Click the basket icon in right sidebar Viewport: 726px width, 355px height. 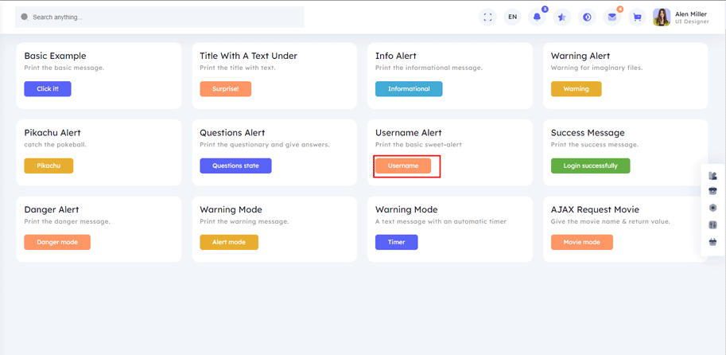pyautogui.click(x=712, y=242)
